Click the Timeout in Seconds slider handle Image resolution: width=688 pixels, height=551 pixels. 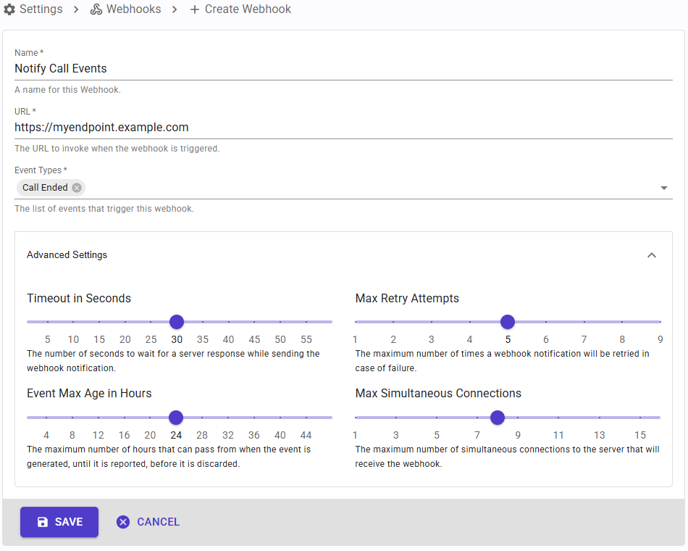click(x=176, y=322)
